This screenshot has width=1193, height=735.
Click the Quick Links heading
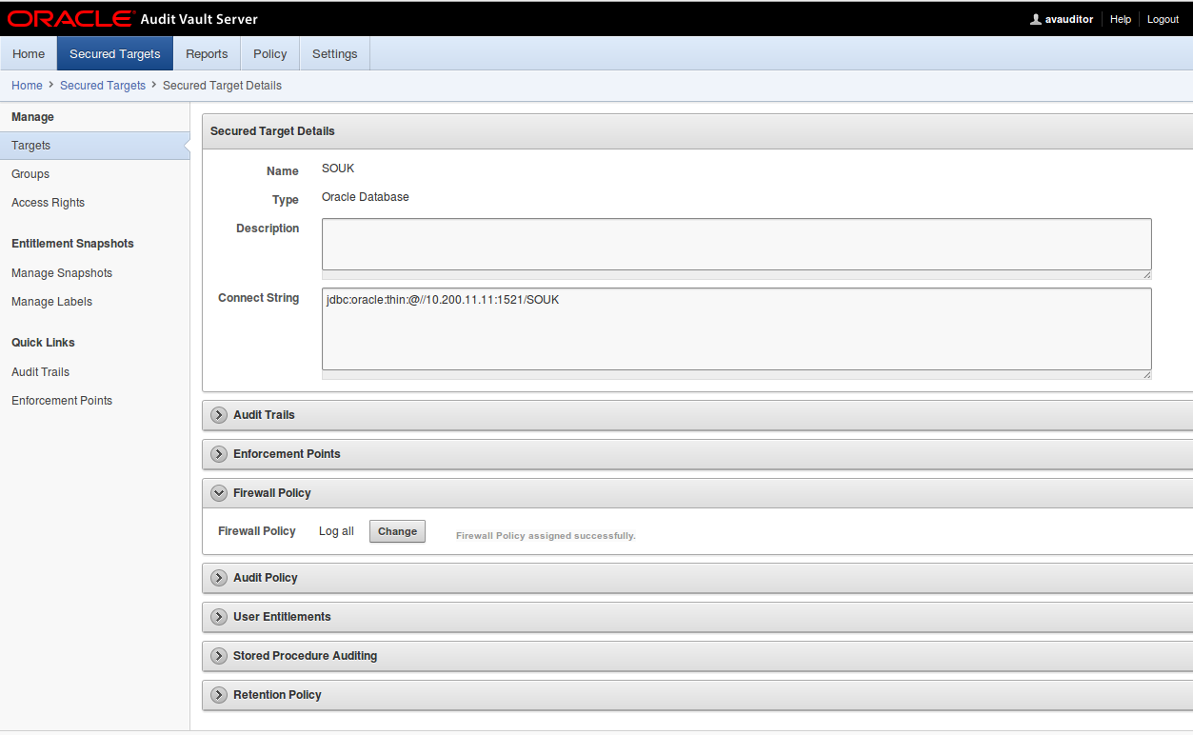[x=43, y=343]
